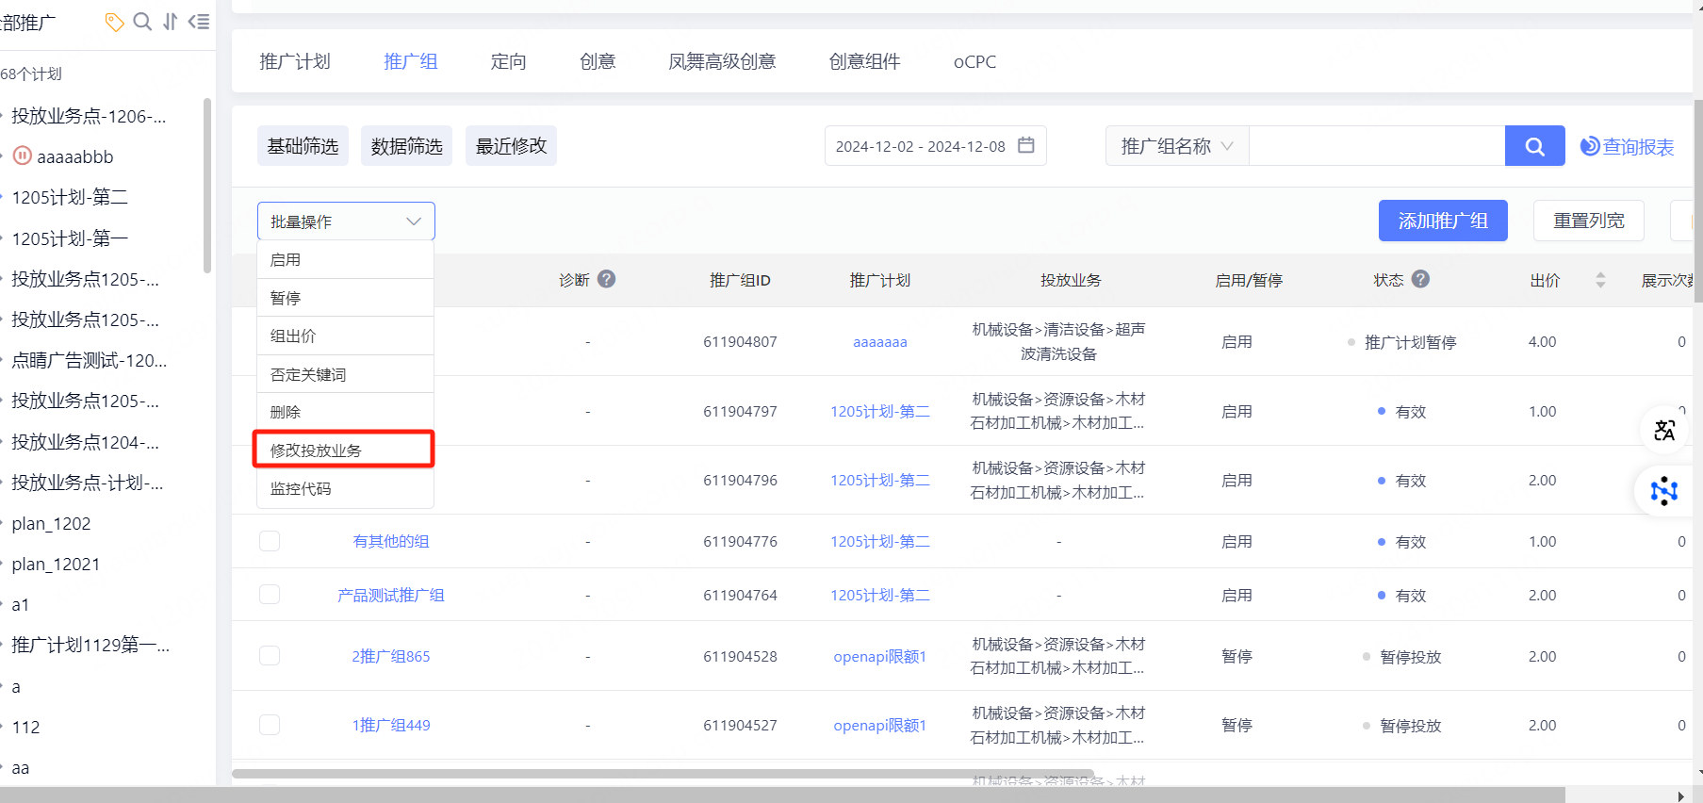The image size is (1703, 803).
Task: Click the blue search button
Action: (1534, 146)
